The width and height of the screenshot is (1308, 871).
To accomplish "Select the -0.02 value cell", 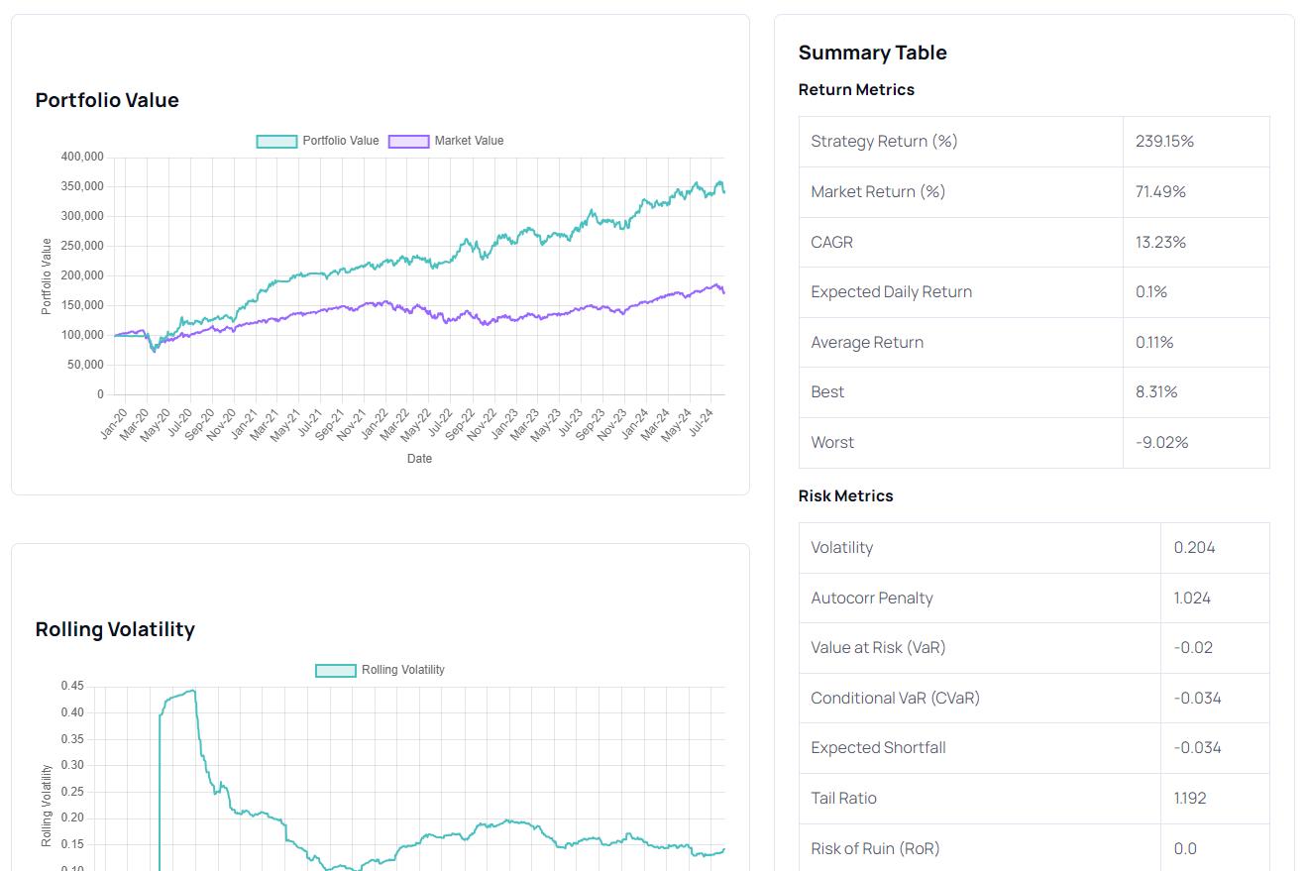I will 1215,648.
